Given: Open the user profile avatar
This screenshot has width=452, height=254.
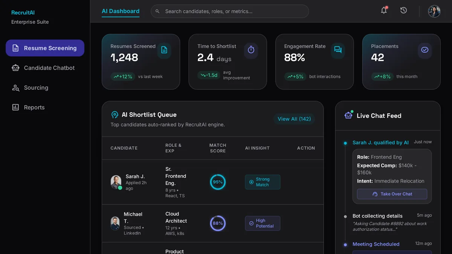Looking at the screenshot, I should [x=434, y=11].
